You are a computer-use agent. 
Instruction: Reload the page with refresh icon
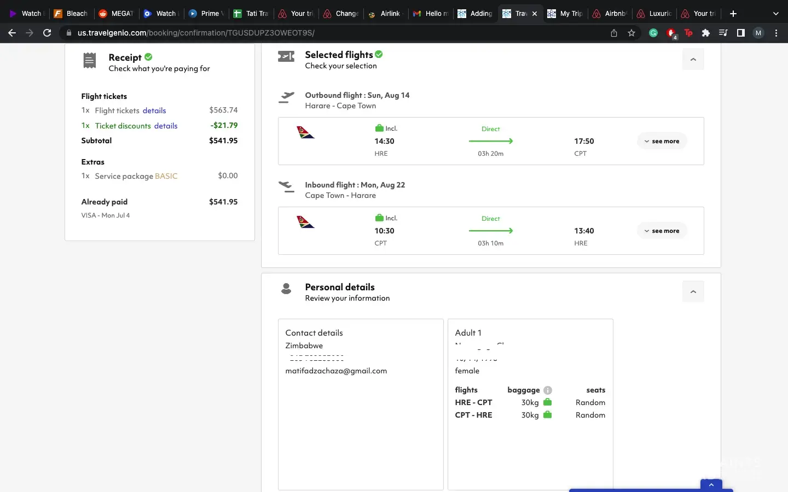(47, 33)
